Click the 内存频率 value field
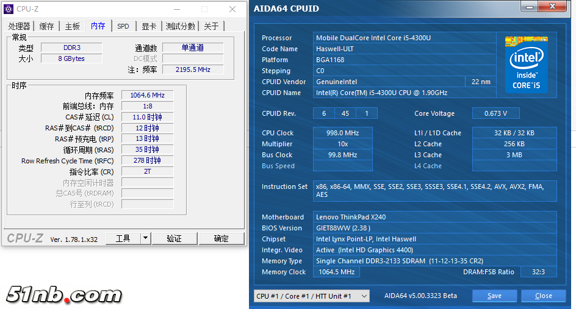The height and width of the screenshot is (309, 576). tap(147, 96)
